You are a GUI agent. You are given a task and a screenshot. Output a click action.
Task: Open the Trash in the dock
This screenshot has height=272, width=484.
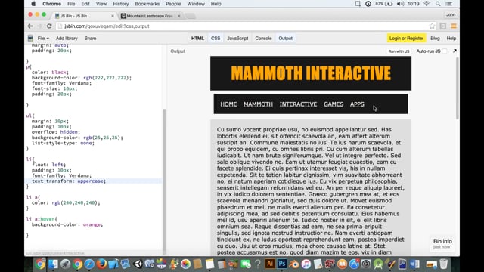444,264
